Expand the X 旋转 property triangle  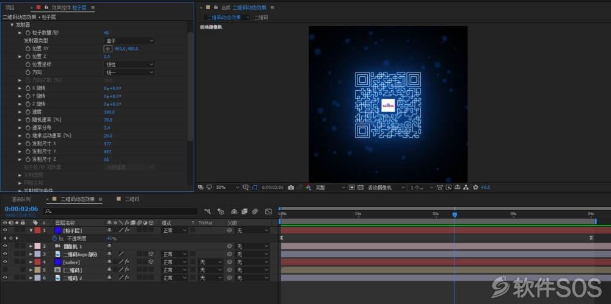20,88
